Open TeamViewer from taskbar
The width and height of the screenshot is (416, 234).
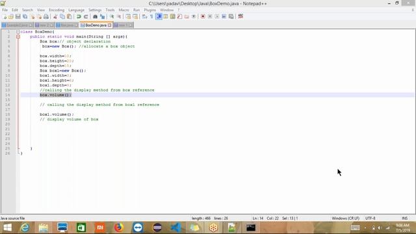(x=138, y=227)
